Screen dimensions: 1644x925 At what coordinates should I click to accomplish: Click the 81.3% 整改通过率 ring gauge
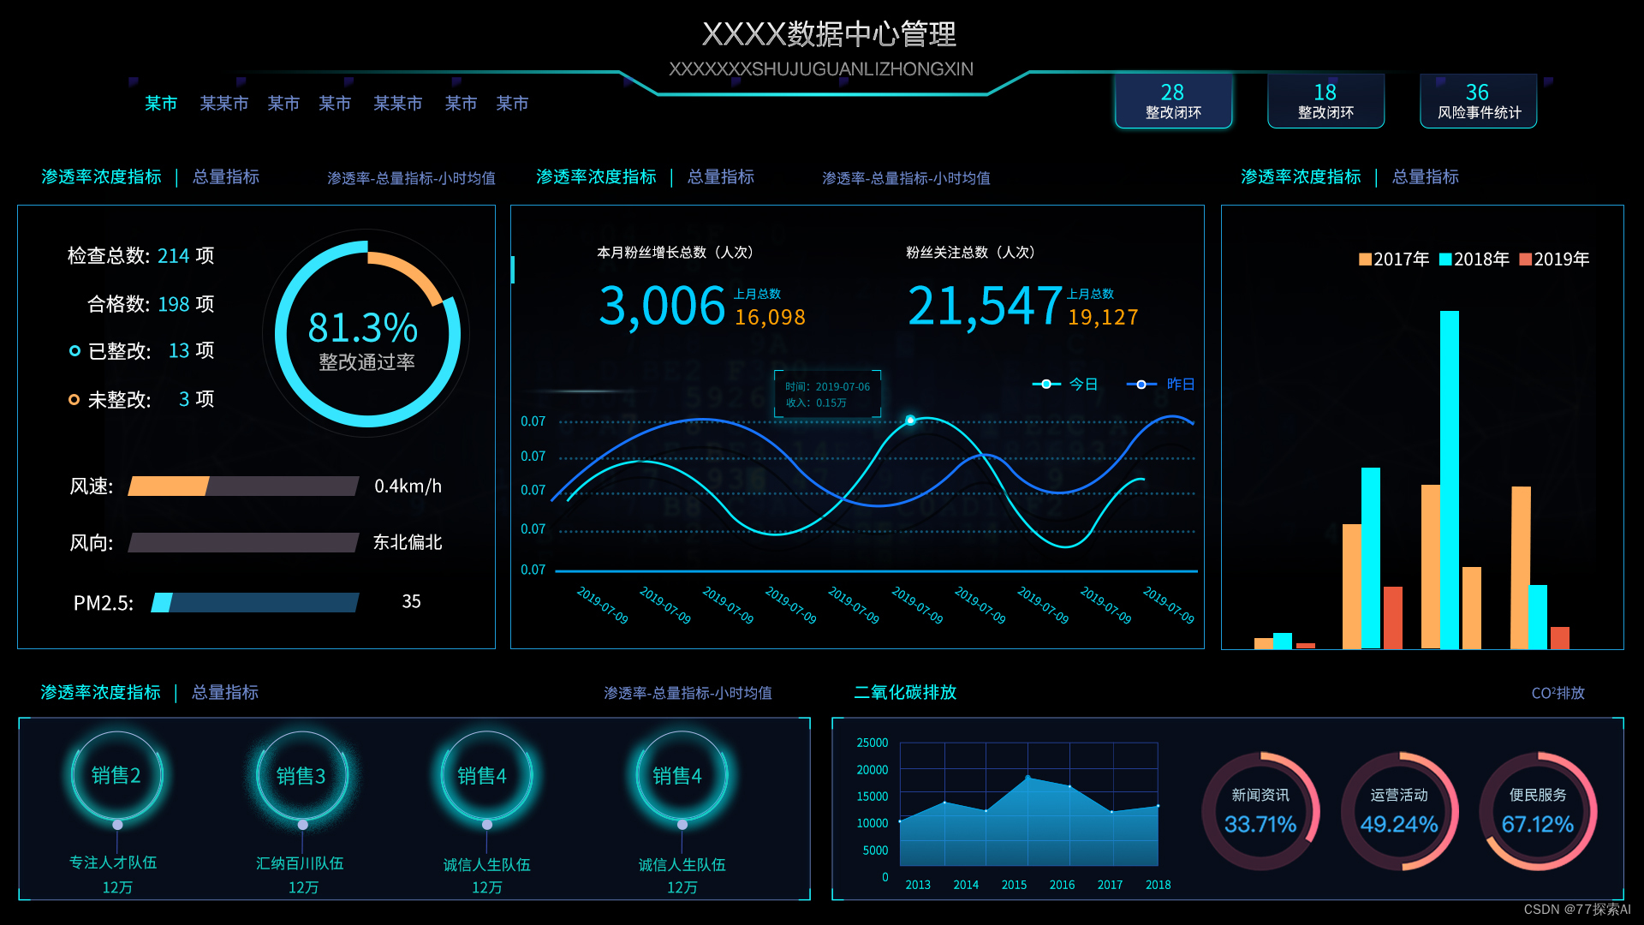point(367,334)
